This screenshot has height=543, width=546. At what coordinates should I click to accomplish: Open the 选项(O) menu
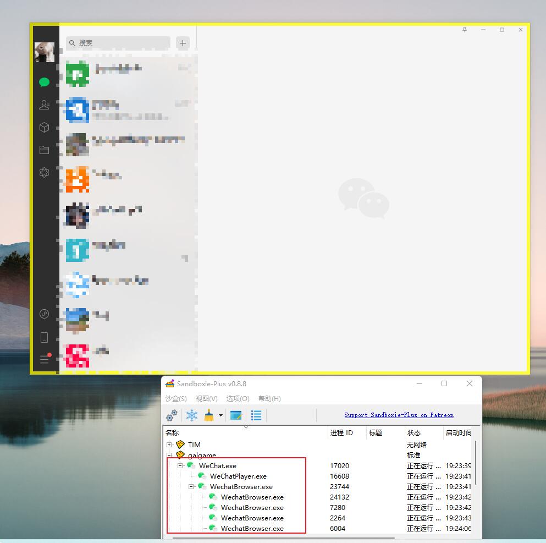(238, 399)
